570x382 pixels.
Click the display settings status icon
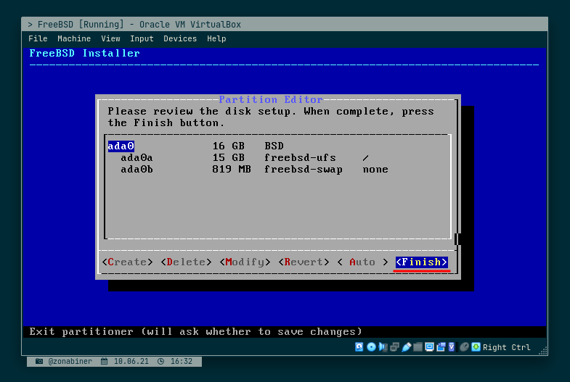pyautogui.click(x=429, y=347)
